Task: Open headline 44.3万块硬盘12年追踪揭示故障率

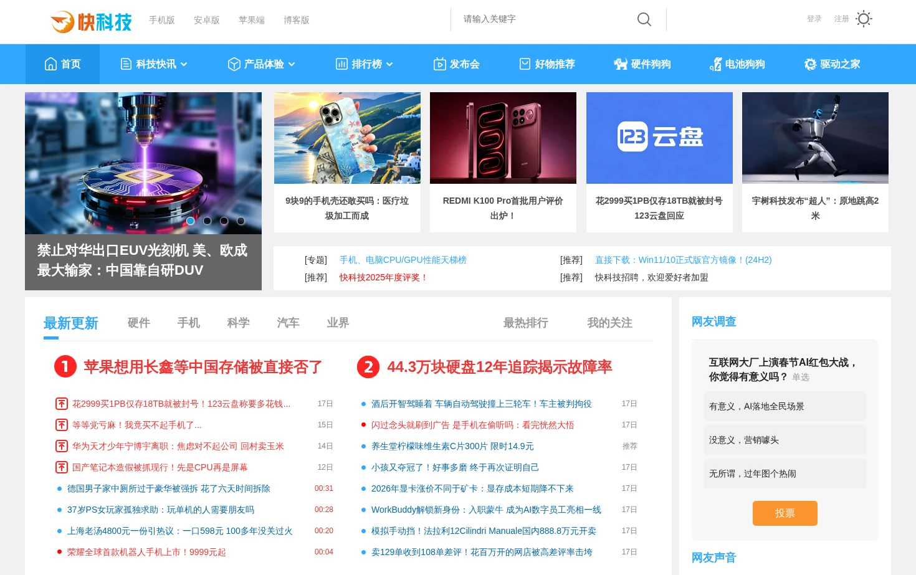Action: 500,367
